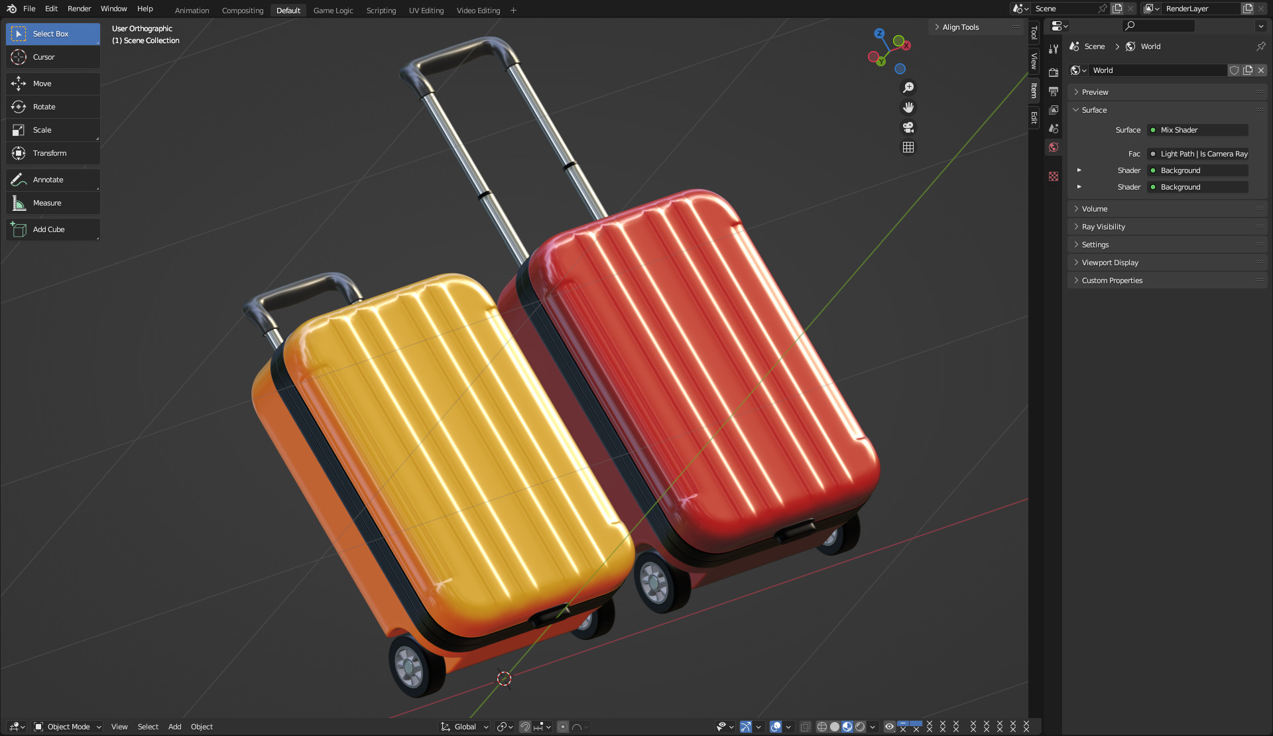Click the pan hand viewport icon
The height and width of the screenshot is (736, 1273).
[x=908, y=107]
